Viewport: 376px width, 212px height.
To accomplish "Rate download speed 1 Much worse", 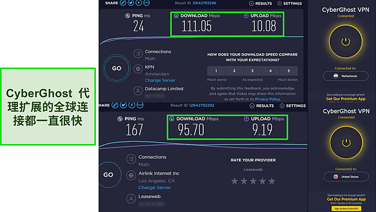I will [216, 71].
